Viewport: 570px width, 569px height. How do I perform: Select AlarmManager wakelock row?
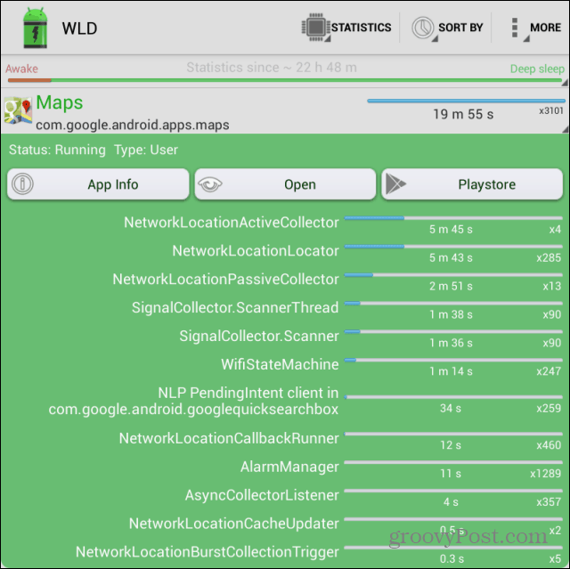(x=285, y=467)
